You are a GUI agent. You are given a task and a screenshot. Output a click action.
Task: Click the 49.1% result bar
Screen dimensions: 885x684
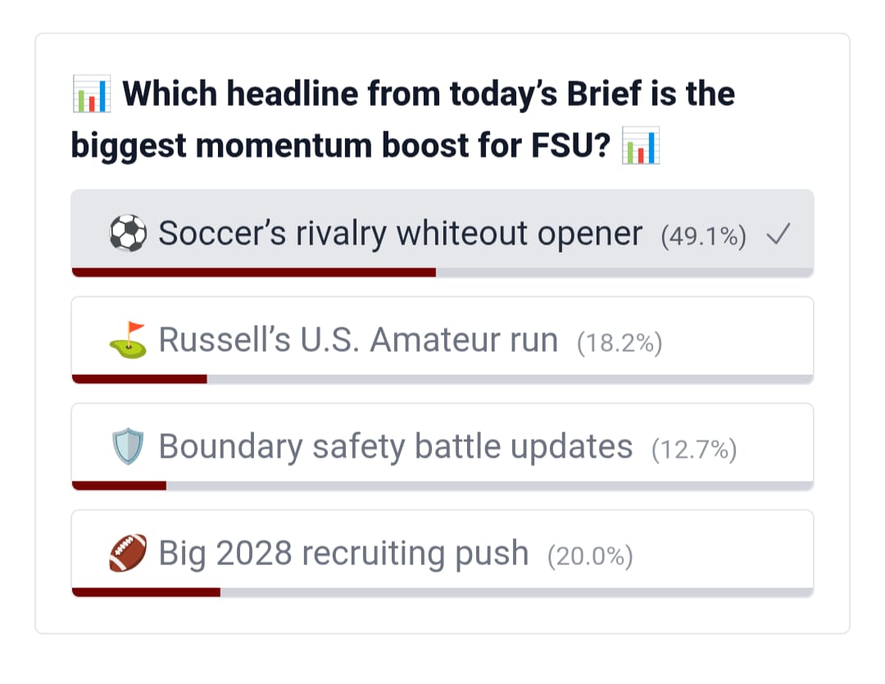click(x=442, y=272)
